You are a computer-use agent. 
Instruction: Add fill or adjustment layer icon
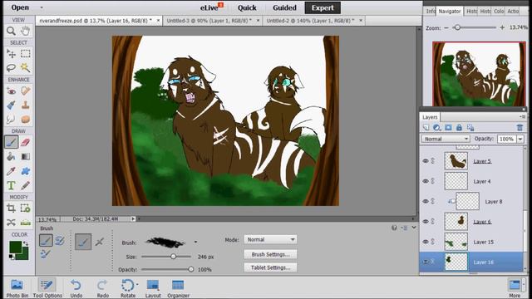436,128
